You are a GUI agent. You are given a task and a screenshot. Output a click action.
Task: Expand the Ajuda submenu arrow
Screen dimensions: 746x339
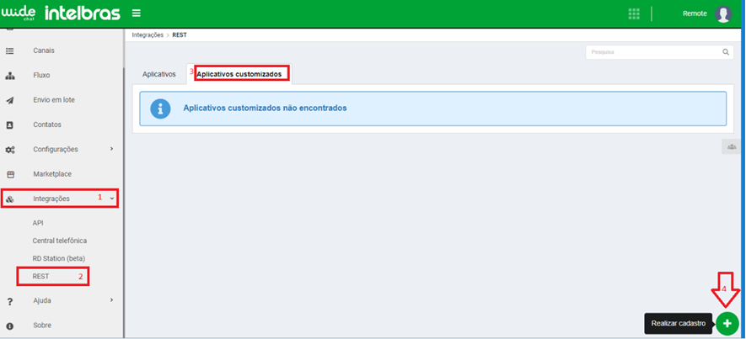click(112, 300)
